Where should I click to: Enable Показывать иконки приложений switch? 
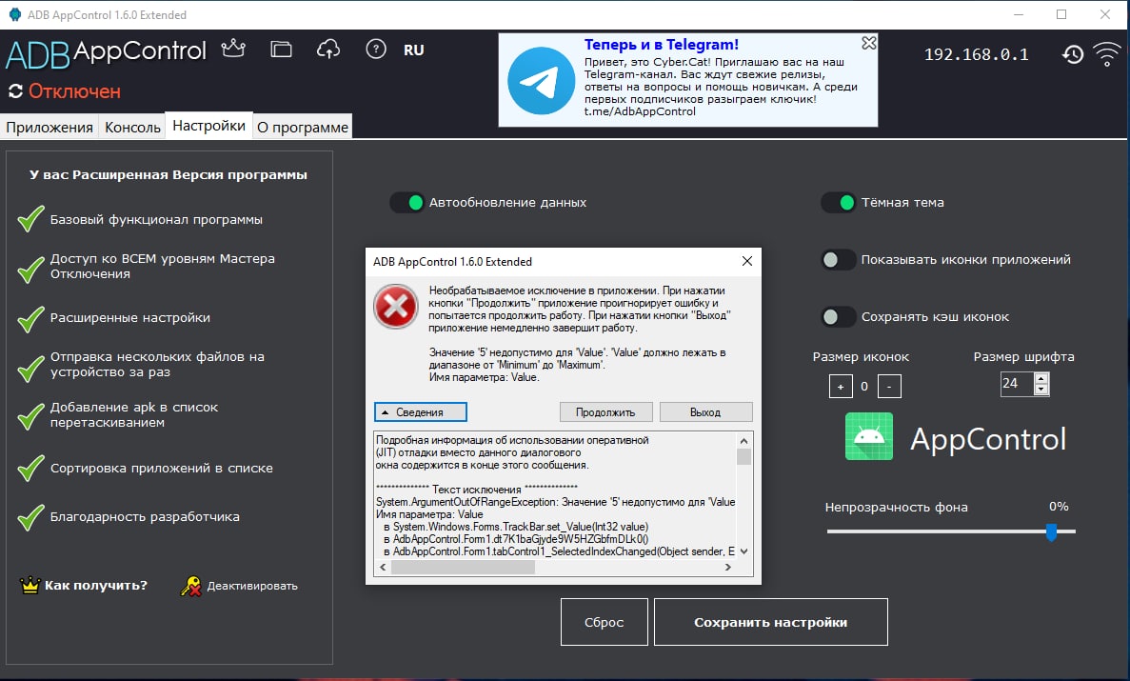click(x=839, y=260)
